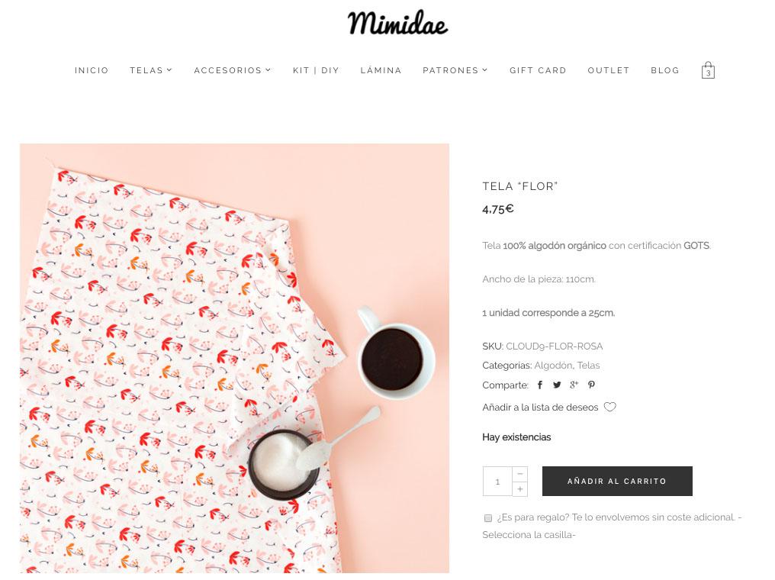
Task: Click the Mimidae logo
Action: 397,23
